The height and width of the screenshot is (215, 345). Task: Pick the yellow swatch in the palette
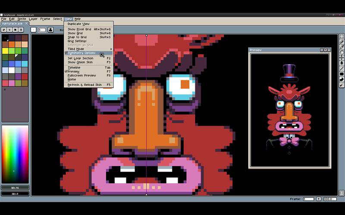point(5,51)
